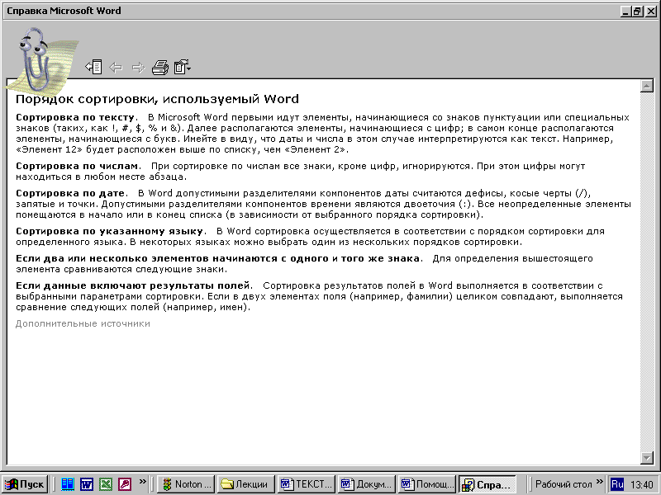
Task: Print the help topic with printer icon
Action: click(x=160, y=68)
